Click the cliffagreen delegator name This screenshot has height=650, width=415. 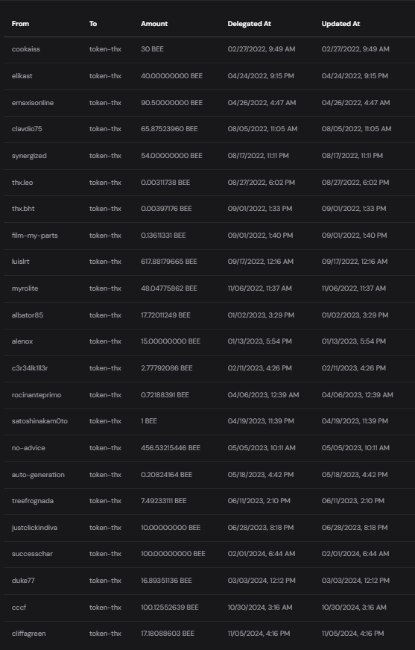tap(28, 634)
